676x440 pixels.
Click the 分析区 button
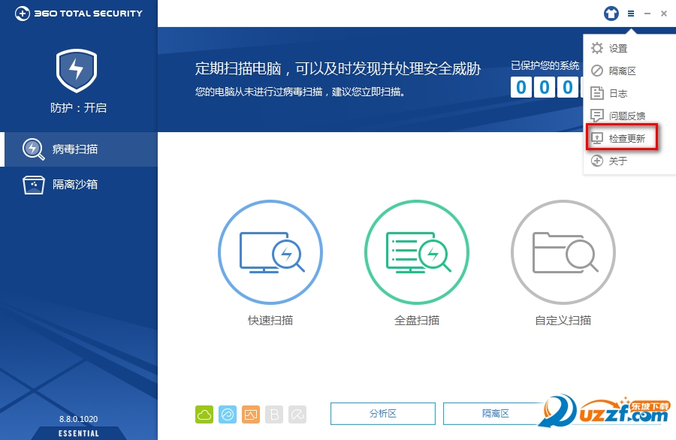pos(383,414)
